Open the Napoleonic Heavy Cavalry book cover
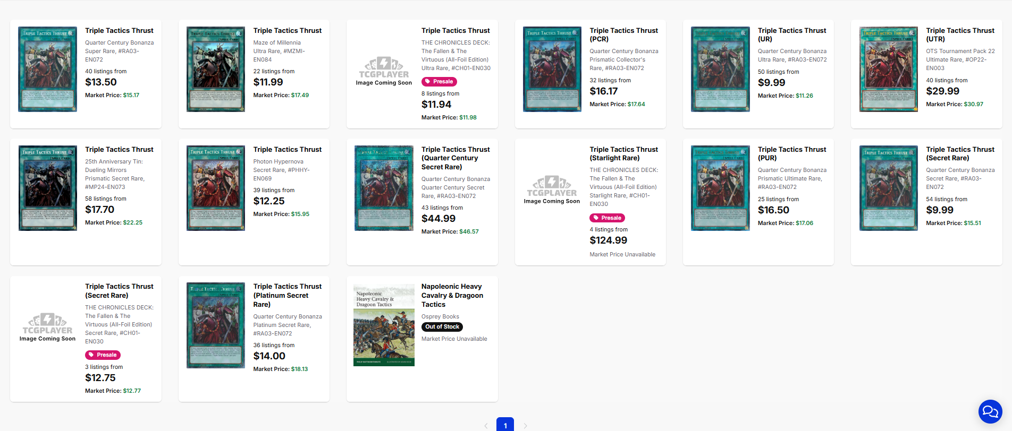 384,325
